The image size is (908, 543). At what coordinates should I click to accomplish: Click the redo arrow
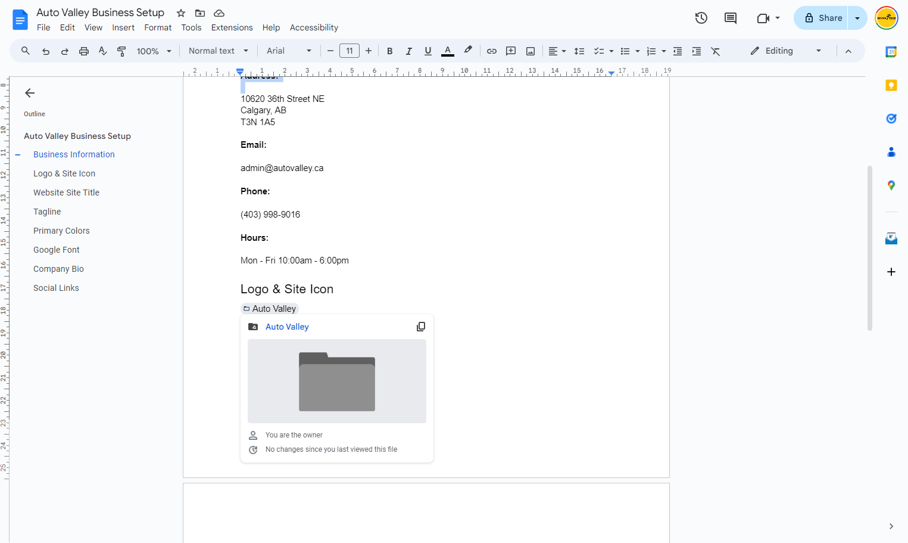(65, 51)
